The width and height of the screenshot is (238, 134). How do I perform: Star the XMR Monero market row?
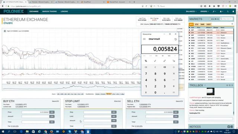pos(189,38)
